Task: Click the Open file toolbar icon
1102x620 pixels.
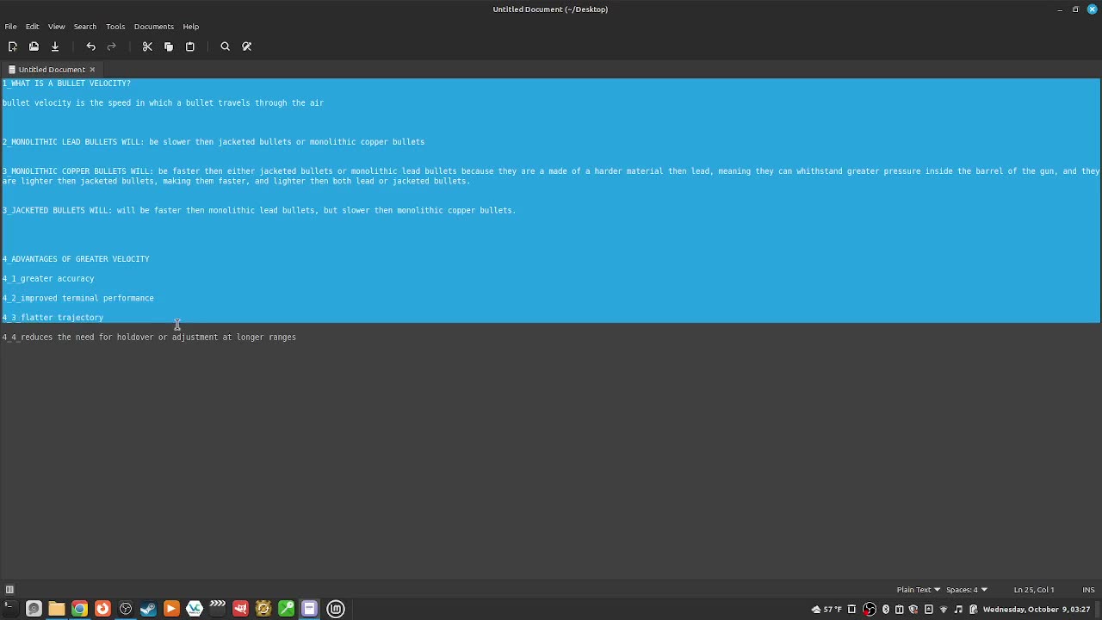Action: [x=34, y=46]
